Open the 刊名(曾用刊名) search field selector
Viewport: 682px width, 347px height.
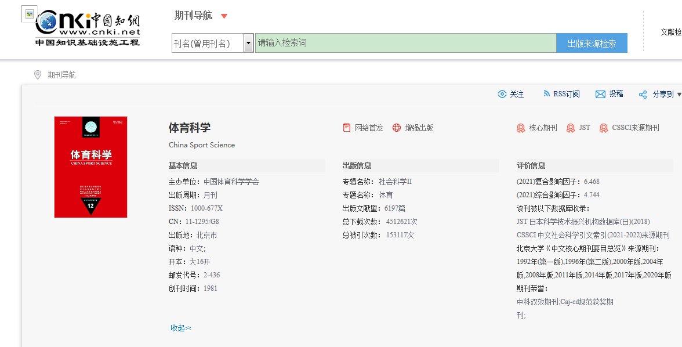coord(213,43)
